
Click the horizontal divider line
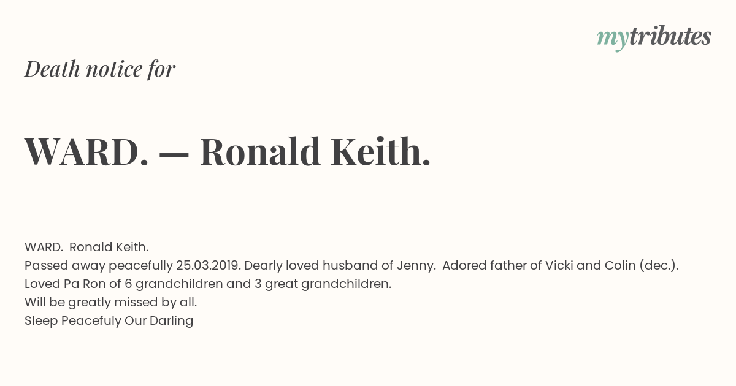pos(368,218)
